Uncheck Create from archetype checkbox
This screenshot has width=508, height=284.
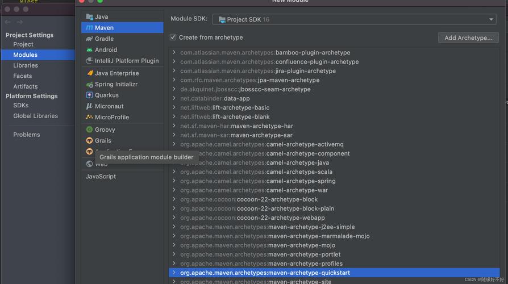click(173, 37)
